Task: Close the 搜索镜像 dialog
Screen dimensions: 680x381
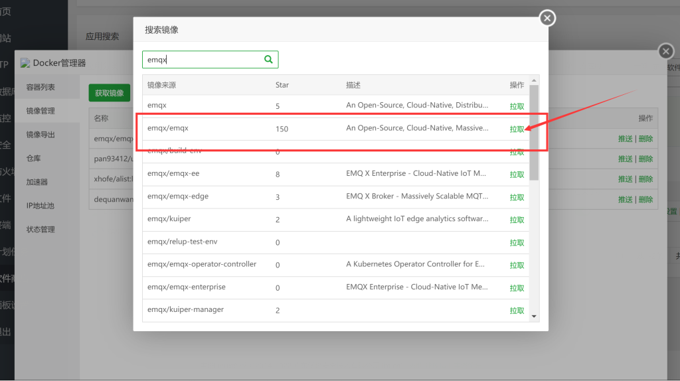Action: [x=547, y=18]
